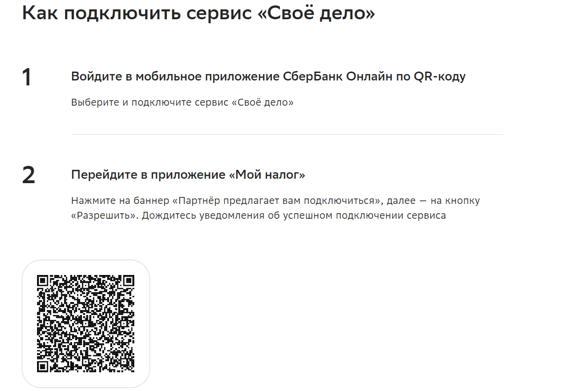Click the phrase «Партнёр предлагает вам подключиться»
This screenshot has height=391, width=586.
[276, 201]
